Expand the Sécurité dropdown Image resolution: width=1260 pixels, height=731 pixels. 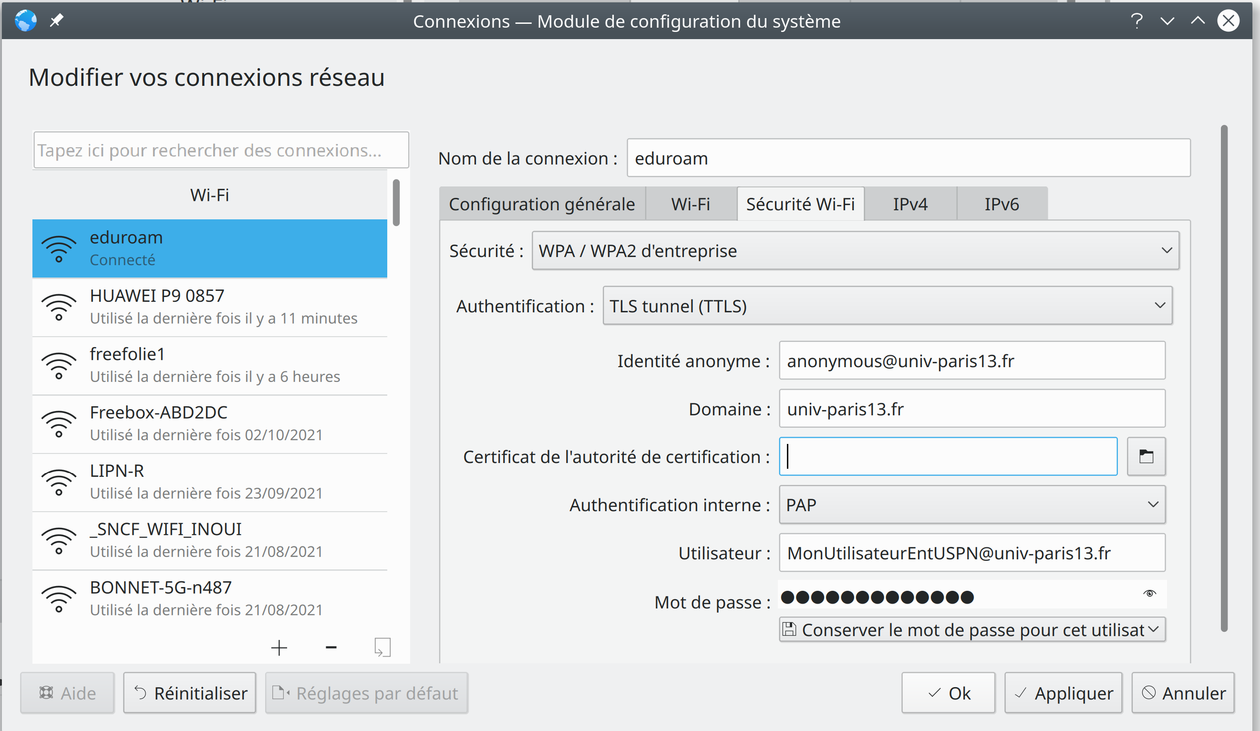tap(855, 250)
